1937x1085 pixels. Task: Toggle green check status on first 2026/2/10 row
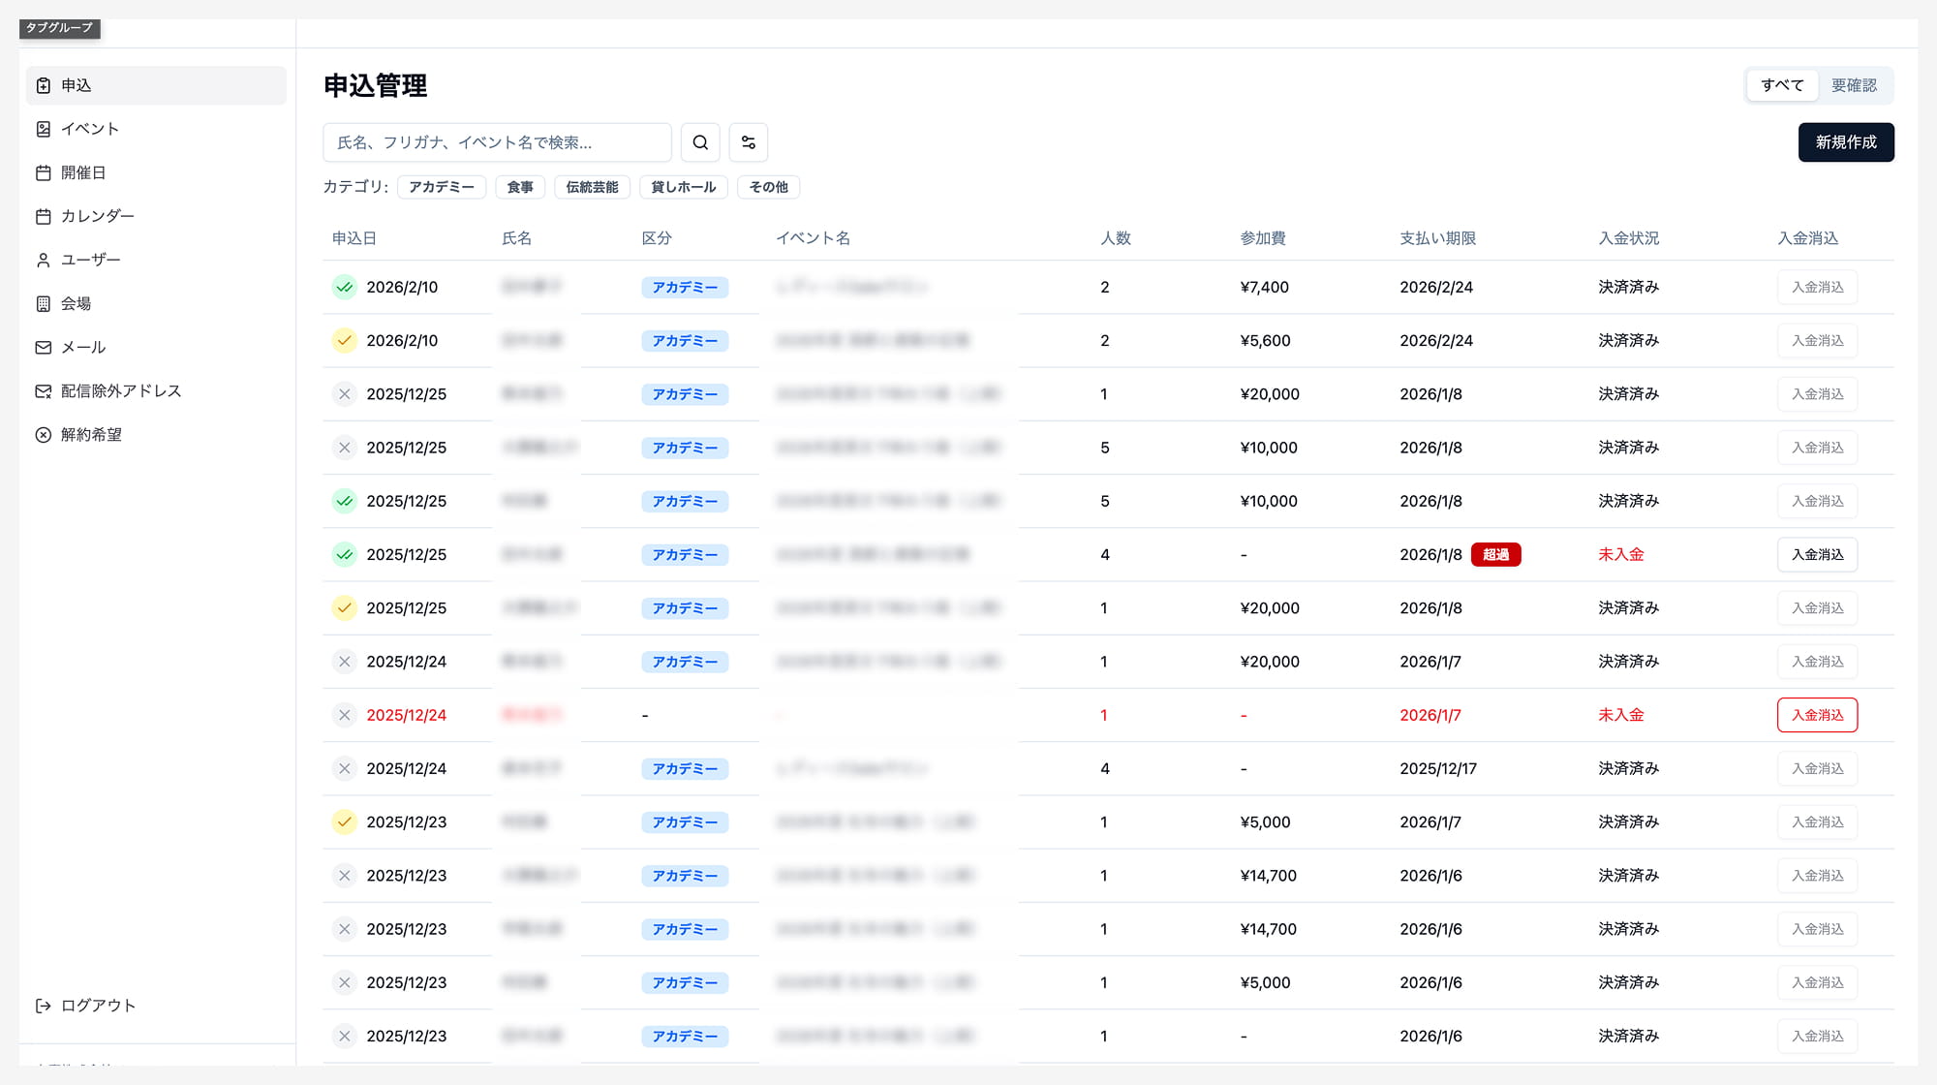click(x=344, y=287)
